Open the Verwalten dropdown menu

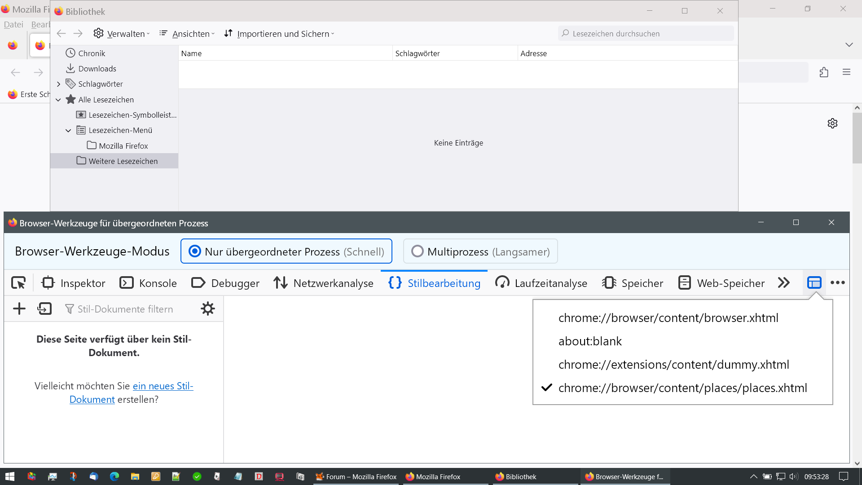122,34
